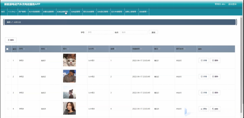Screen dimensions: 244x118
Task: Click 退出登录 to log out
Action: tap(232, 4)
